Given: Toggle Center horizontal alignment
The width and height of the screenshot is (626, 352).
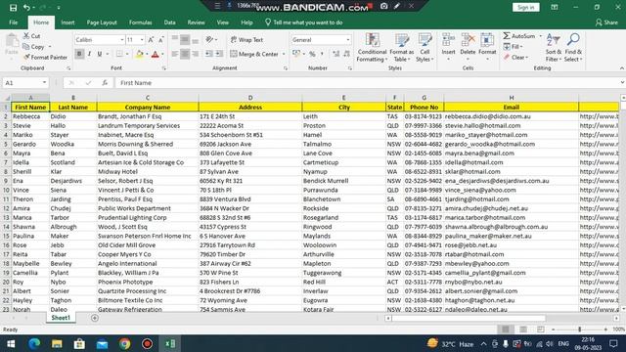Looking at the screenshot, I should click(185, 54).
